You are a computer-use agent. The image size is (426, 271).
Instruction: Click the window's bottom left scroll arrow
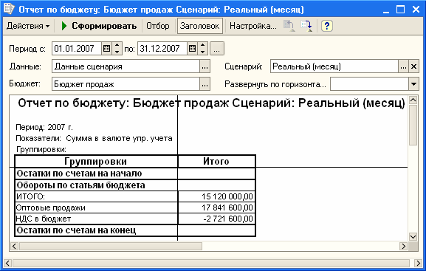(7, 263)
